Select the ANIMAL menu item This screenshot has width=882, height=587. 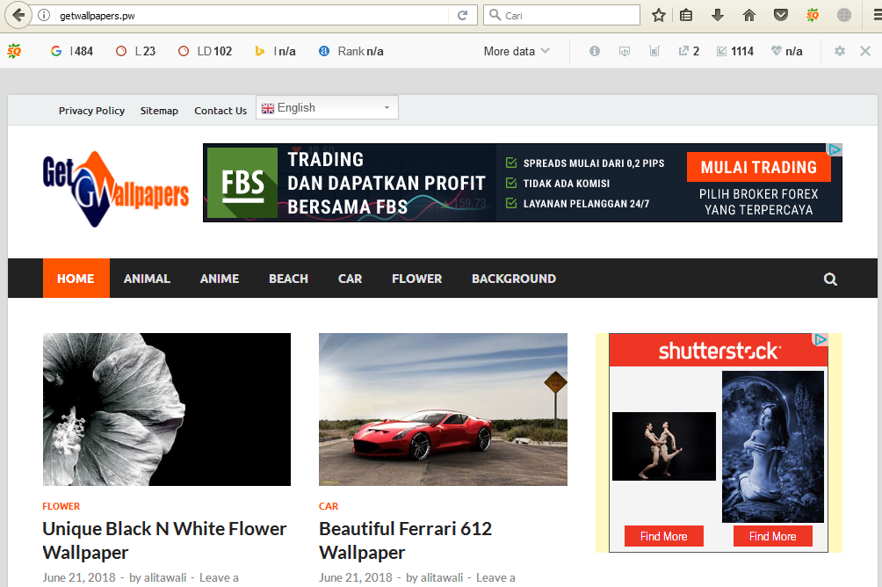pyautogui.click(x=147, y=279)
